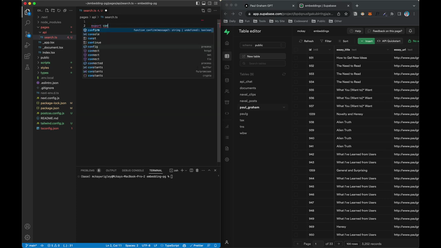The height and width of the screenshot is (248, 441).
Task: Open Supabase notifications bell
Action: click(x=410, y=31)
